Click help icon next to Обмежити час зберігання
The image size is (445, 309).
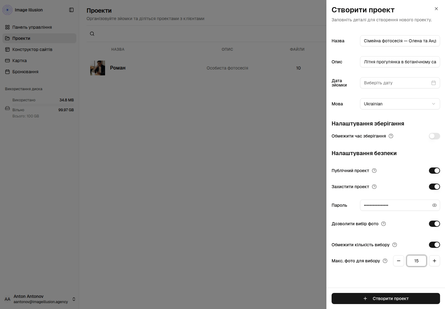click(391, 136)
